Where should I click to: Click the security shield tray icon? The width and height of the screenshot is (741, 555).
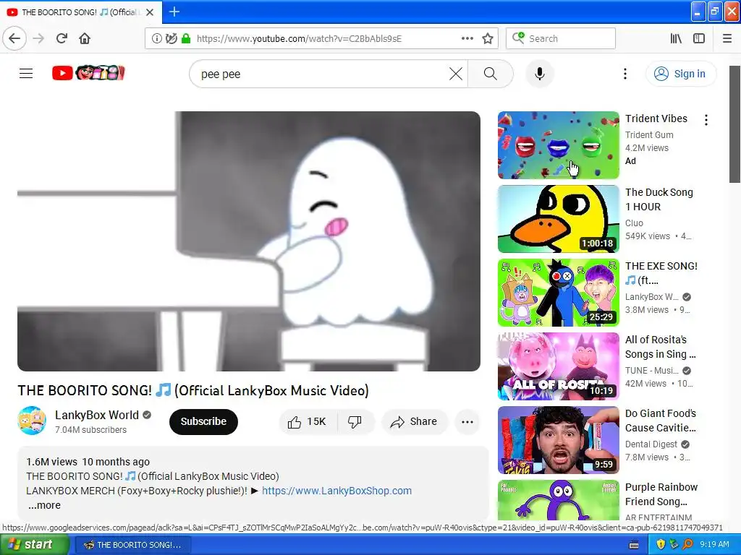click(x=660, y=545)
